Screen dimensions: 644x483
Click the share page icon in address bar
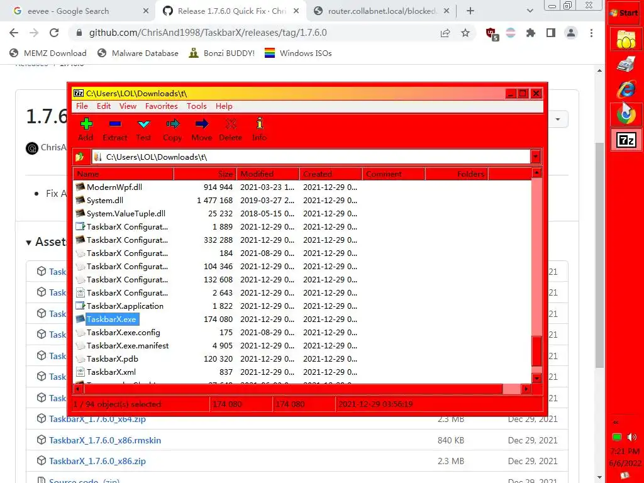point(445,33)
